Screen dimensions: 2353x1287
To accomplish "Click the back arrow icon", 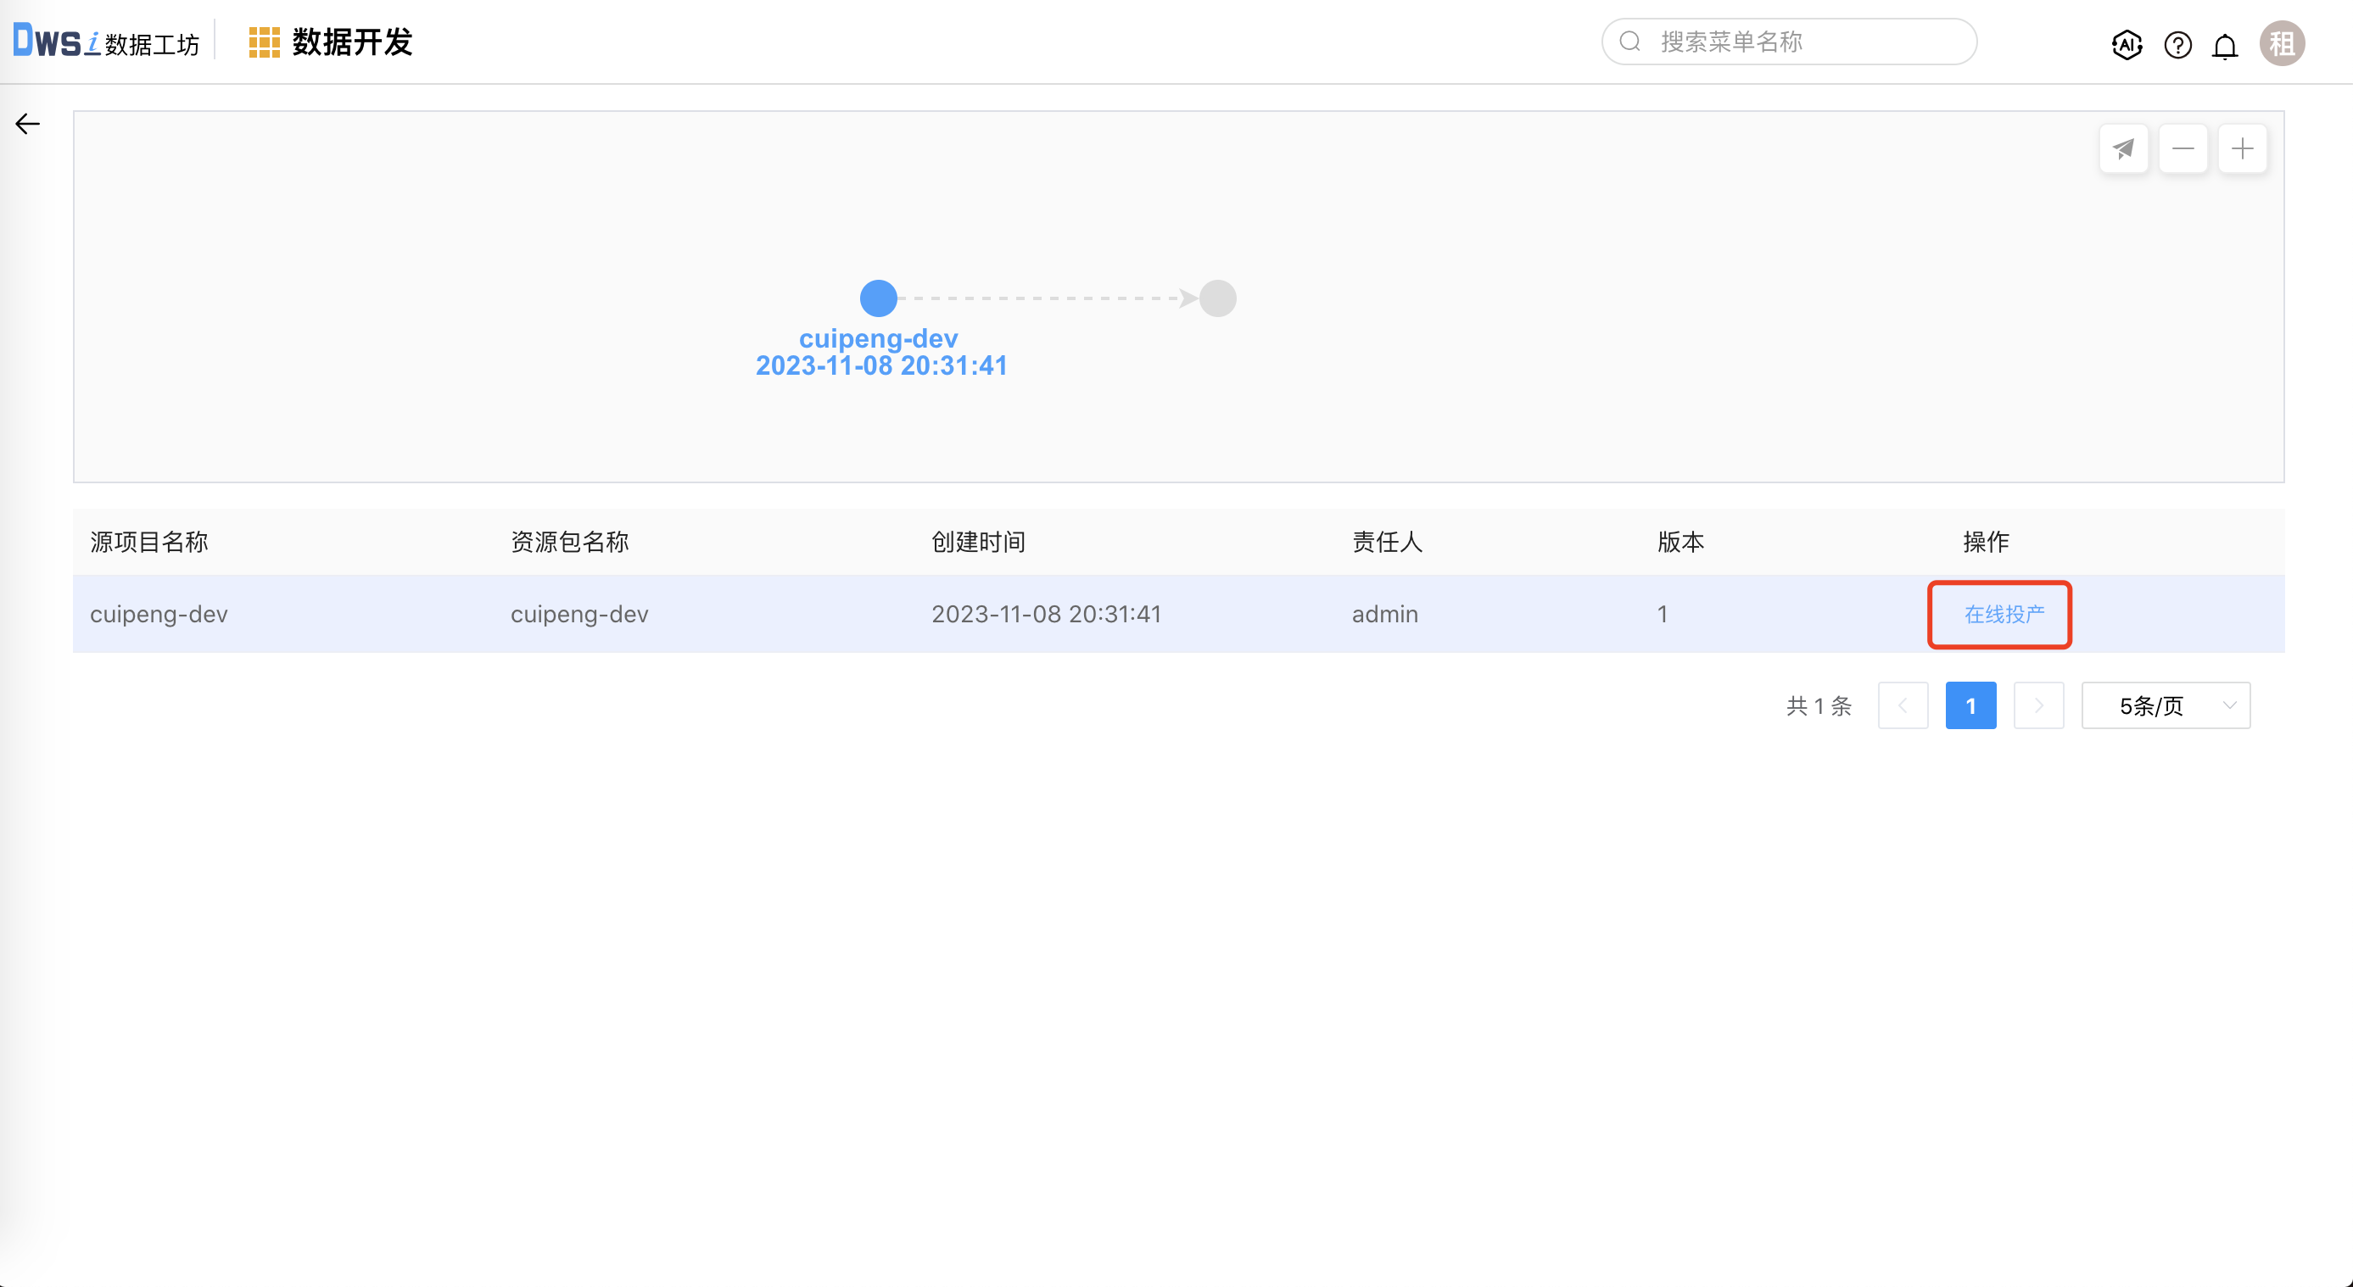I will (x=27, y=124).
